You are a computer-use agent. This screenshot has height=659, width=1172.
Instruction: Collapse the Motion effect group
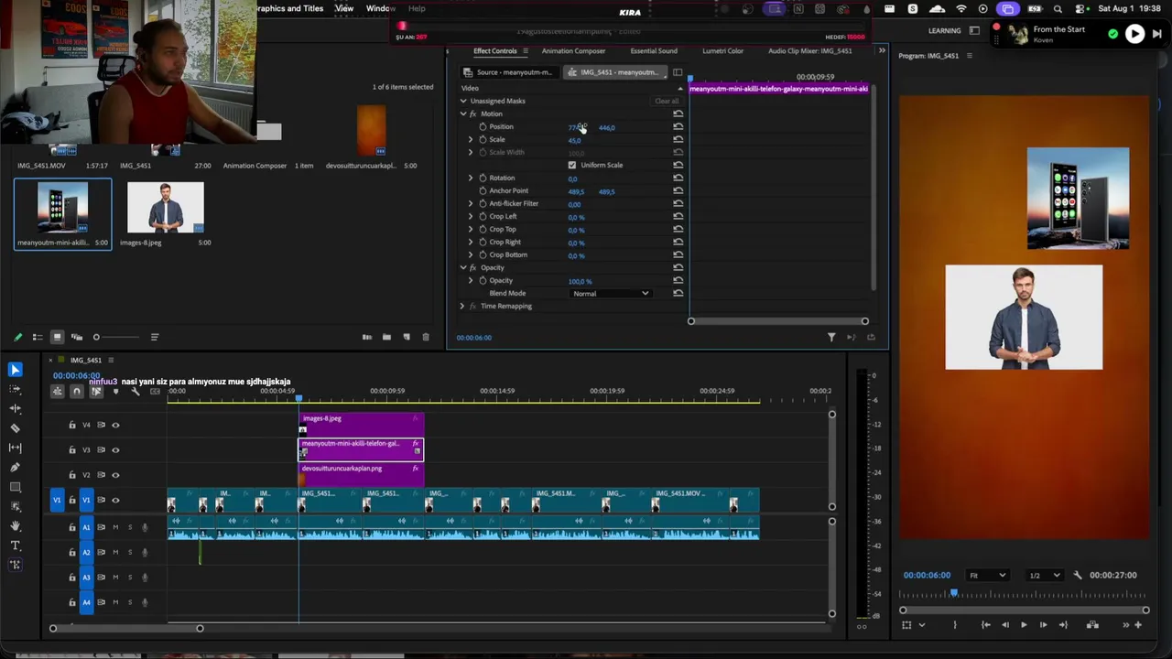click(463, 113)
